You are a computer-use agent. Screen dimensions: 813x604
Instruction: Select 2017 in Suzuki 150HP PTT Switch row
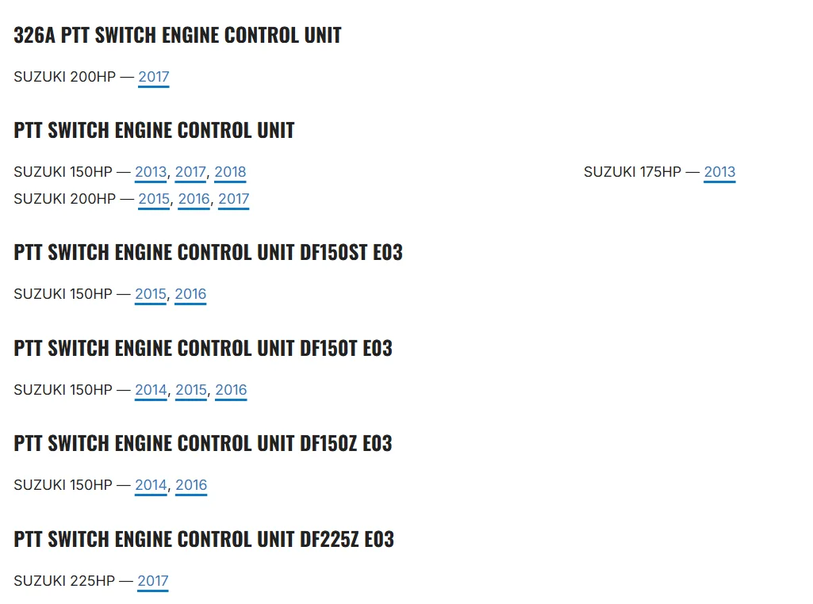point(190,172)
